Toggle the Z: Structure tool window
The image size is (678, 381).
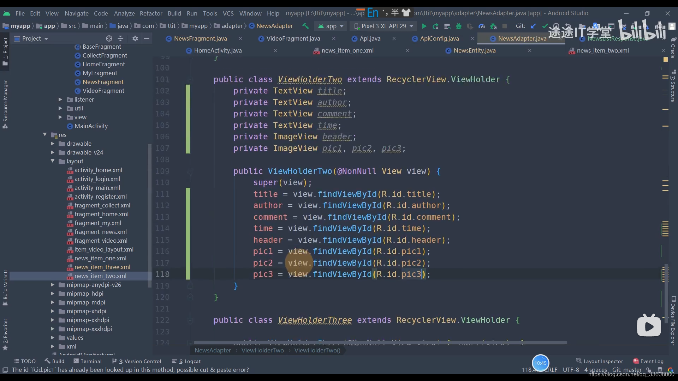(673, 86)
